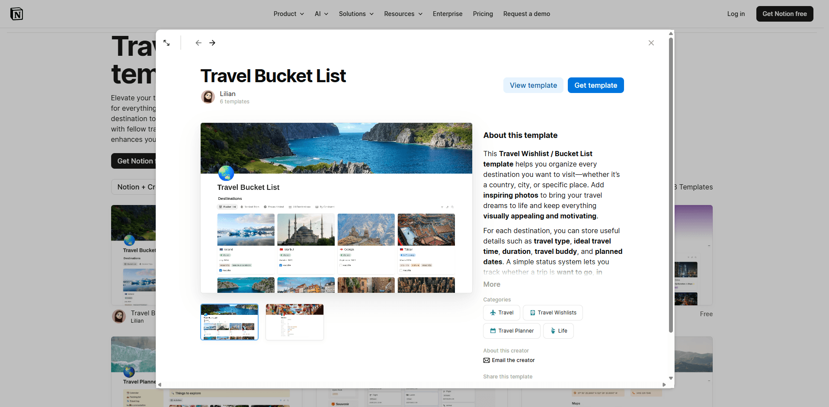Expand the template modal to full page

[x=166, y=43]
